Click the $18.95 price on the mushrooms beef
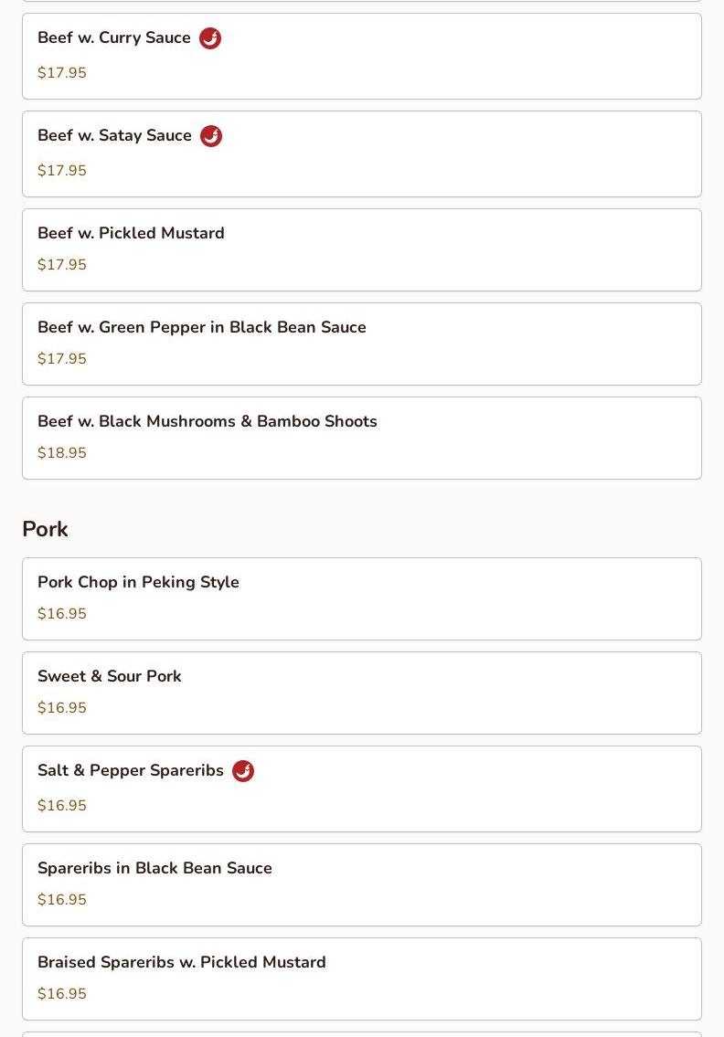Screen dimensions: 724x1037 [62, 453]
